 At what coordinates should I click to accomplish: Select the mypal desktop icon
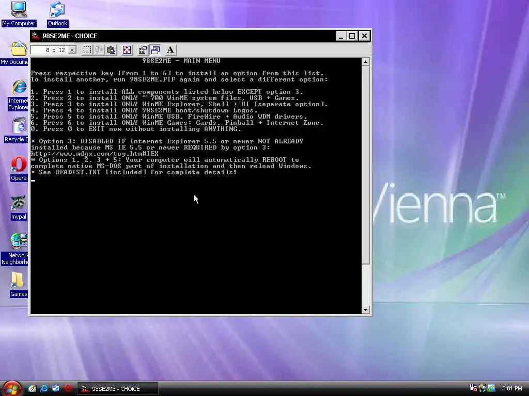point(19,208)
